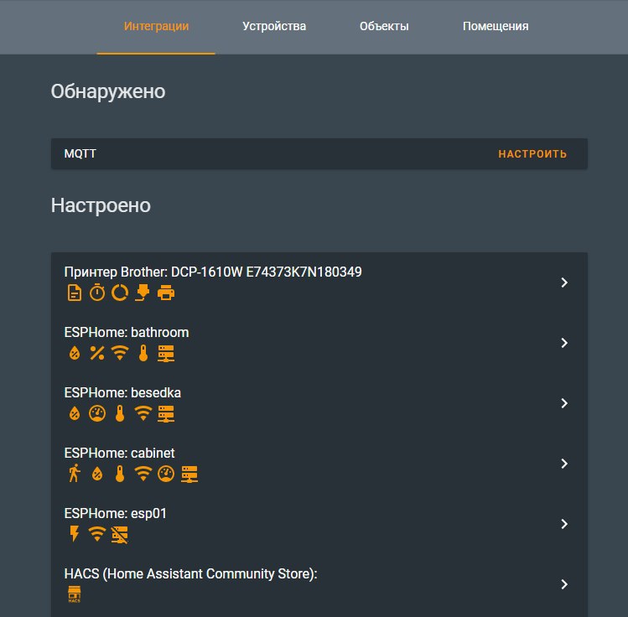Open the Помещения tab
628x617 pixels.
point(496,27)
